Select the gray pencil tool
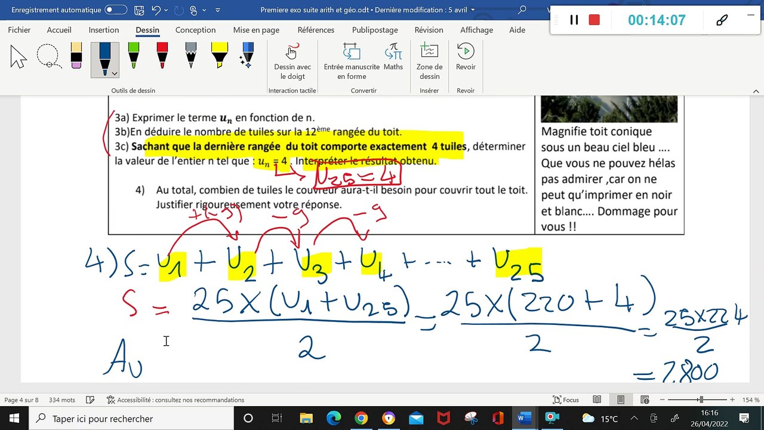This screenshot has width=764, height=430. [x=190, y=56]
